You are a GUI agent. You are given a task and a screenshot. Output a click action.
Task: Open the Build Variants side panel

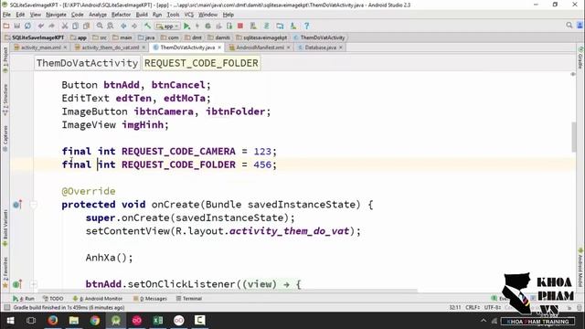pyautogui.click(x=5, y=228)
